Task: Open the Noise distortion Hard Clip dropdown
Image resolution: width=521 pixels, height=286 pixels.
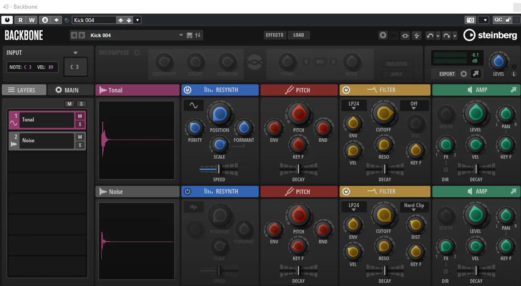Action: [x=414, y=207]
